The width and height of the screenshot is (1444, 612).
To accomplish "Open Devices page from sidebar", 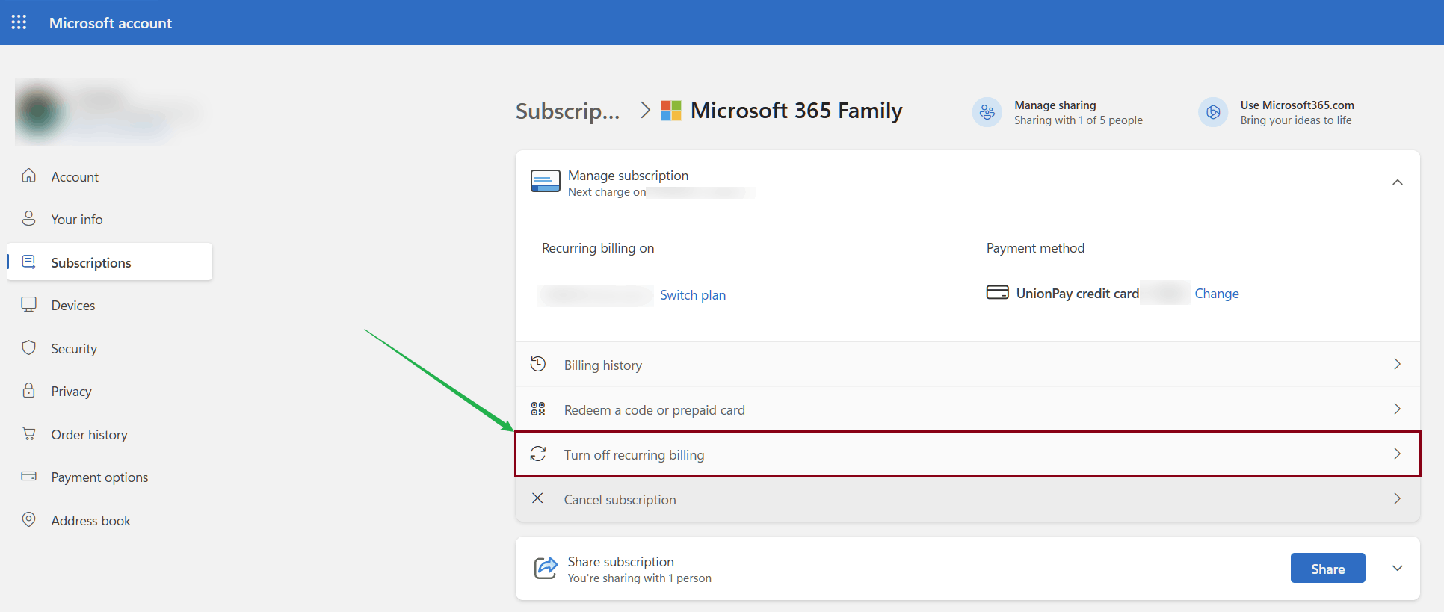I will [109, 305].
